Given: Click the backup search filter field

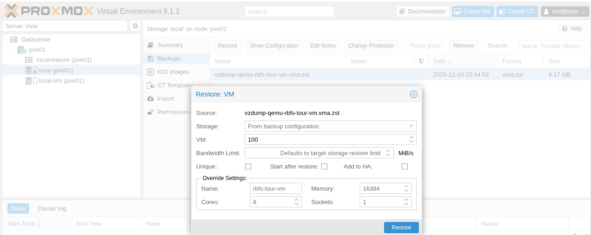Looking at the screenshot, I should [x=555, y=46].
